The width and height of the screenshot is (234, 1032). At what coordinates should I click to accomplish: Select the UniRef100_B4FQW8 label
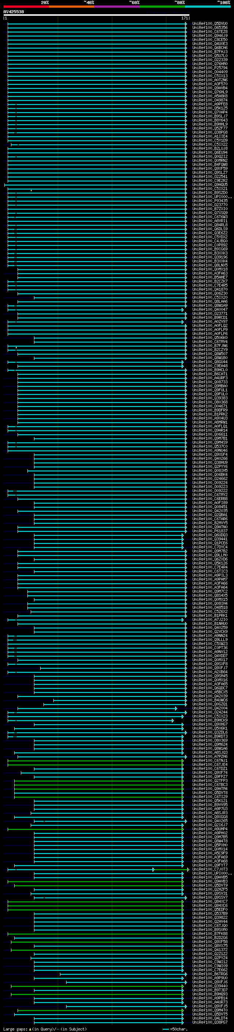210,165
